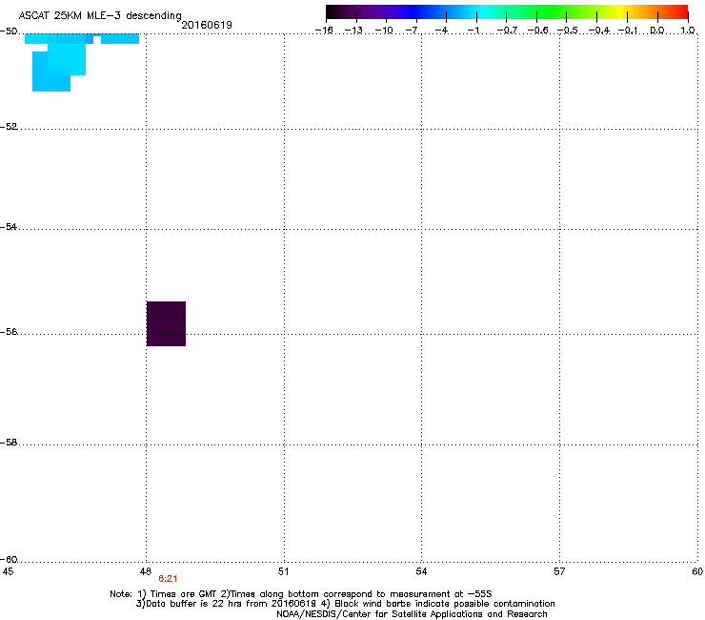Click the colorbar label -13
The height and width of the screenshot is (620, 705).
point(353,31)
